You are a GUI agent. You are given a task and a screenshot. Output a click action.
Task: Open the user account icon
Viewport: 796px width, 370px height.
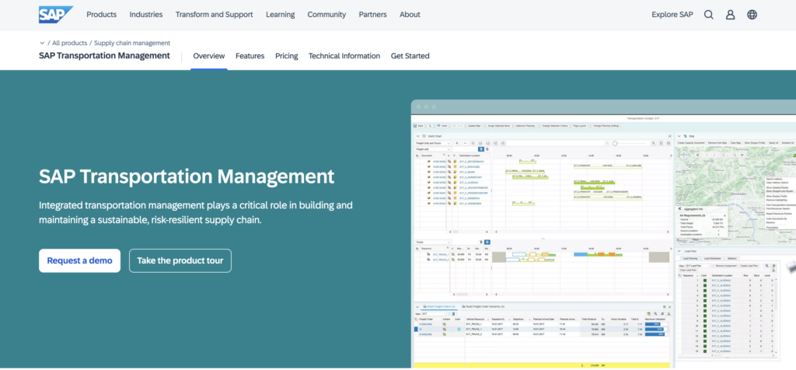tap(731, 15)
